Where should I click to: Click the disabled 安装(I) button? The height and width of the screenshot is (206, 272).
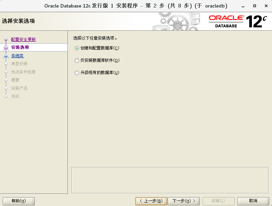(218, 201)
